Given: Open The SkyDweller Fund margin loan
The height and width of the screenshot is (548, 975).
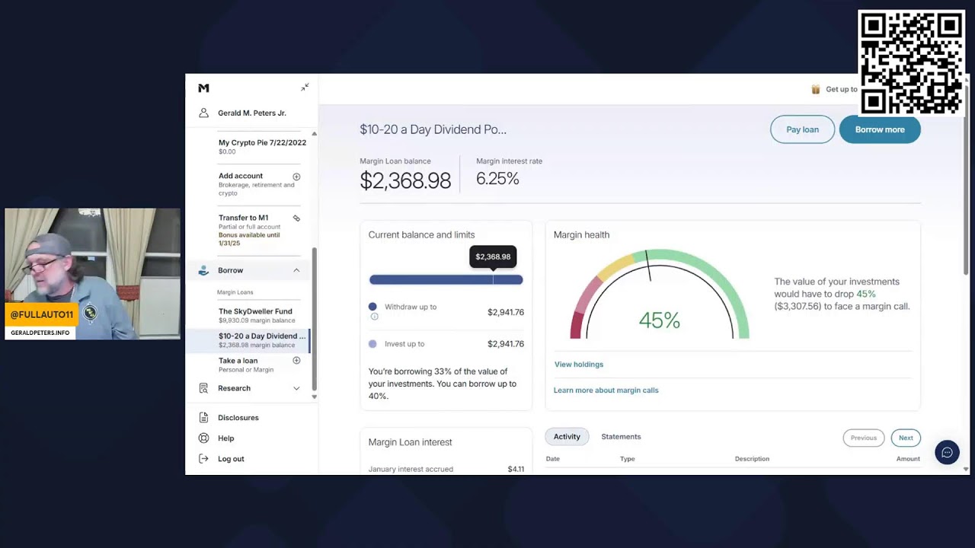Looking at the screenshot, I should (256, 315).
